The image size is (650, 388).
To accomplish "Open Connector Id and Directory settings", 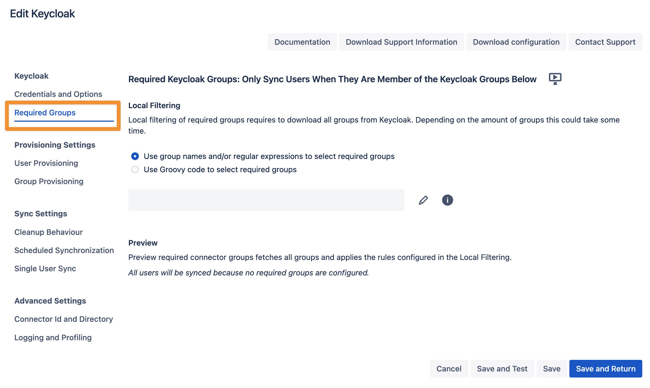I will click(x=64, y=319).
